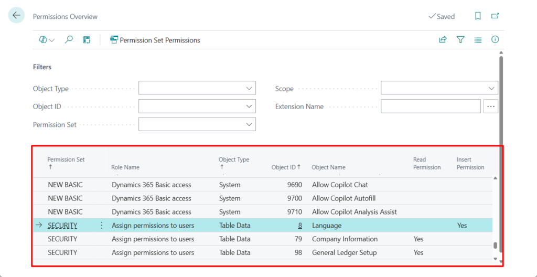This screenshot has width=537, height=277.
Task: Click the table's vertical scrollbar thumb
Action: pos(495,246)
